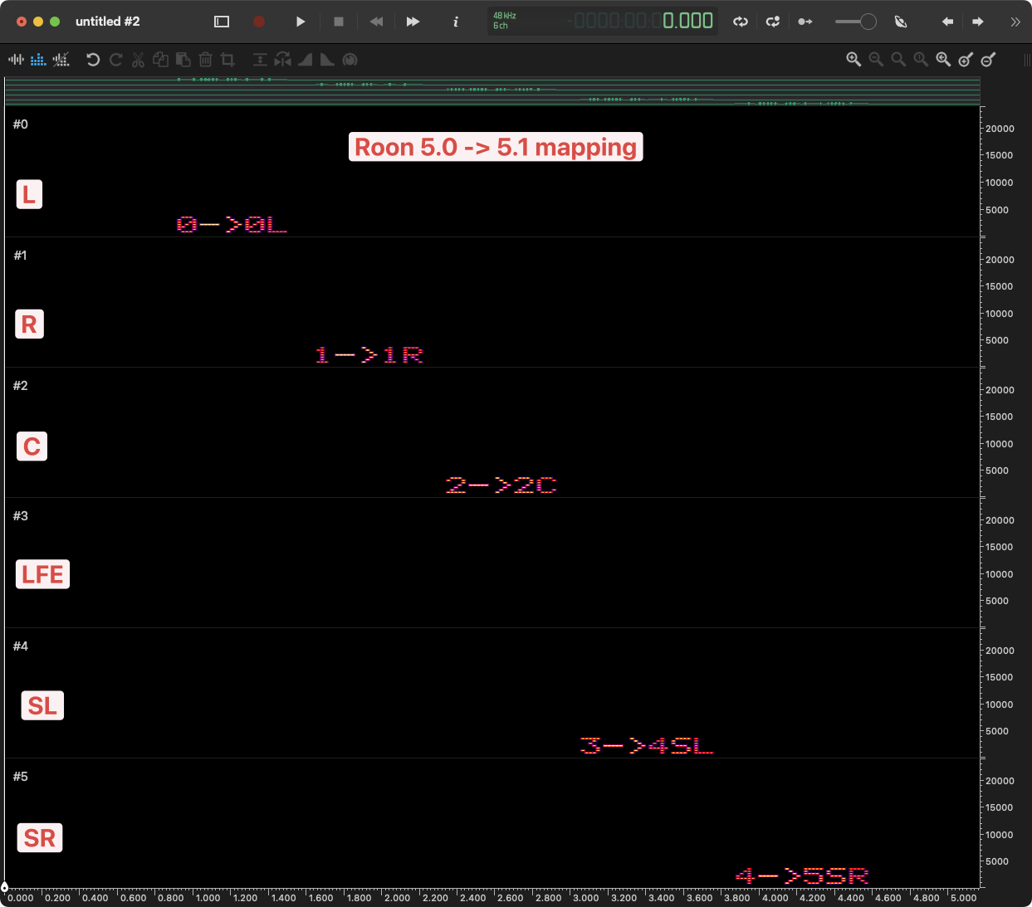Delete selection with trash icon
Image resolution: width=1032 pixels, height=907 pixels.
(x=205, y=60)
